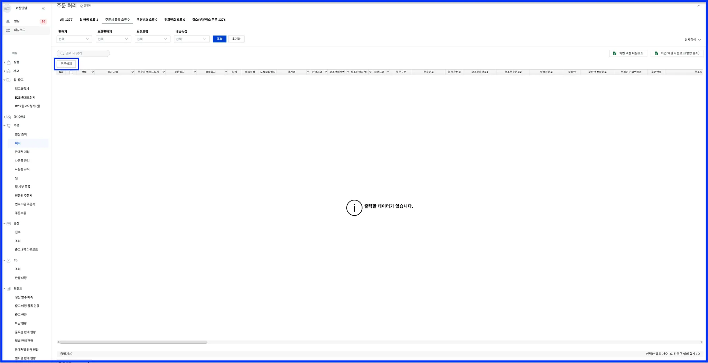Click the horizontal scrollbar thumb below the table
708x363 pixels.
[x=133, y=342]
